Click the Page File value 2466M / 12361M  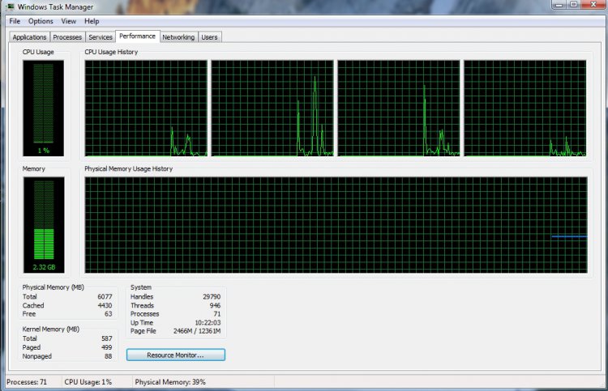(197, 331)
